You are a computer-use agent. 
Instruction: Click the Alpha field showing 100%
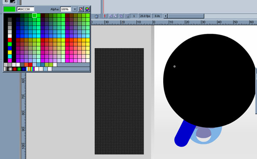66,9
